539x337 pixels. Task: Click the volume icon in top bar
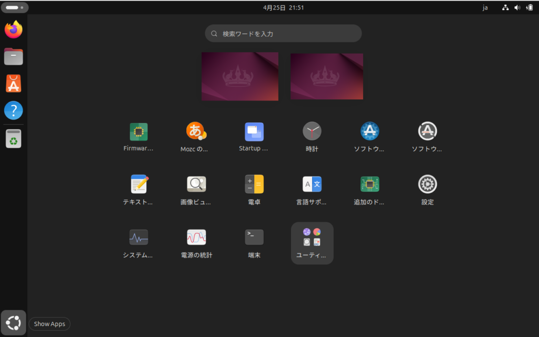click(517, 7)
